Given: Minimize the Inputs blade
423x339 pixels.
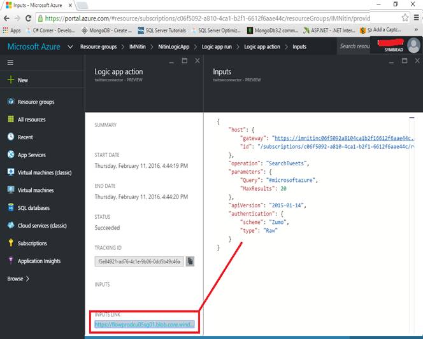Looking at the screenshot, I should pyautogui.click(x=391, y=62).
